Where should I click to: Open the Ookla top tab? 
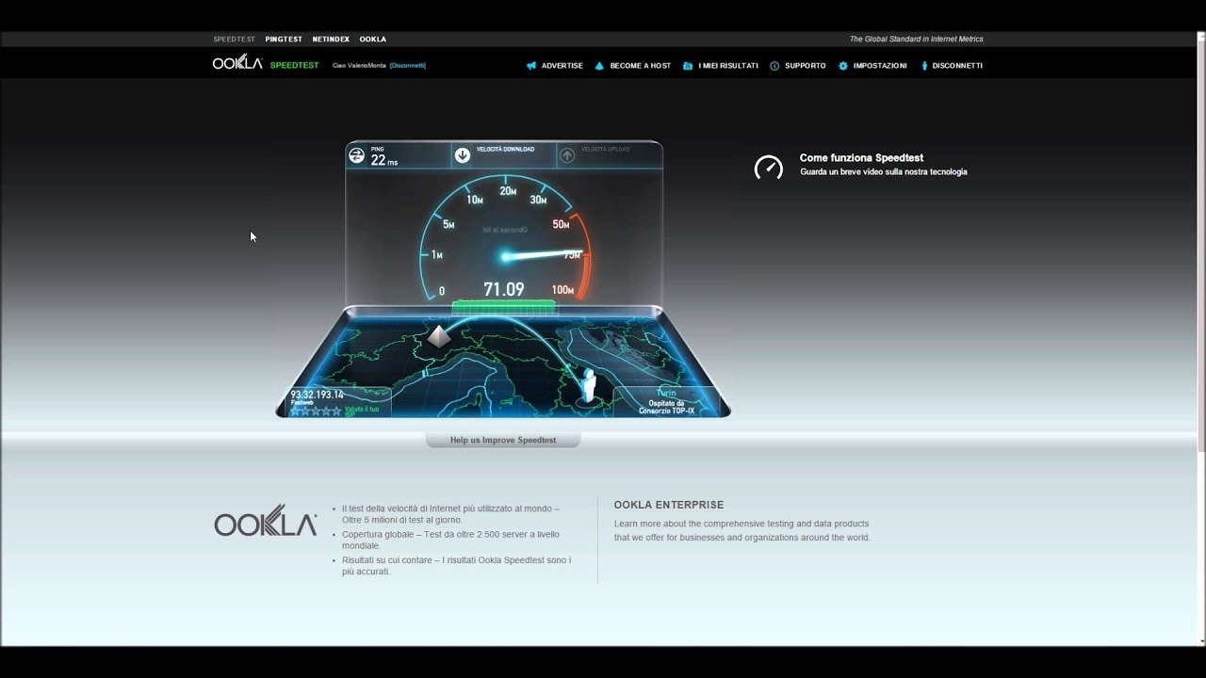tap(373, 40)
